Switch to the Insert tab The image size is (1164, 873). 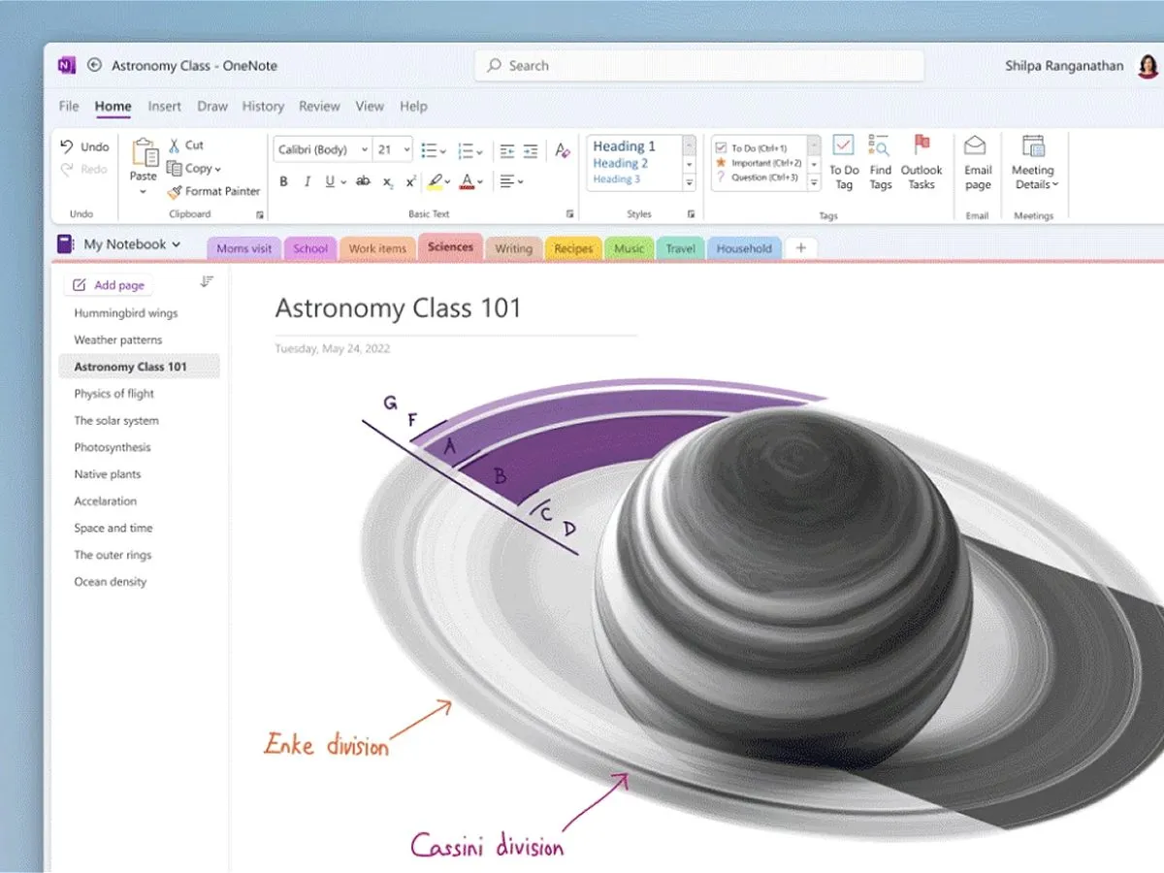pos(165,106)
